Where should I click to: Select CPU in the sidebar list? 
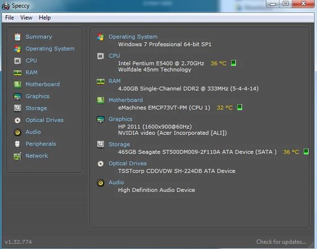pyautogui.click(x=31, y=60)
